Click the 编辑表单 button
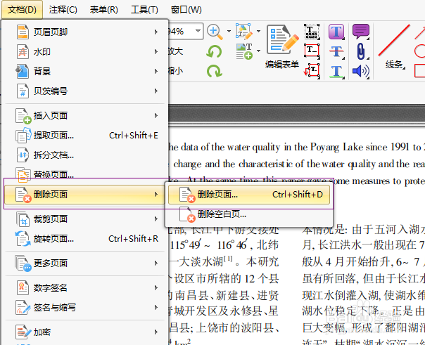The height and width of the screenshot is (345, 425). pyautogui.click(x=282, y=46)
